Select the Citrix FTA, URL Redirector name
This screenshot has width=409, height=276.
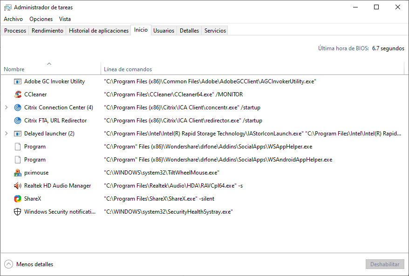(x=55, y=121)
